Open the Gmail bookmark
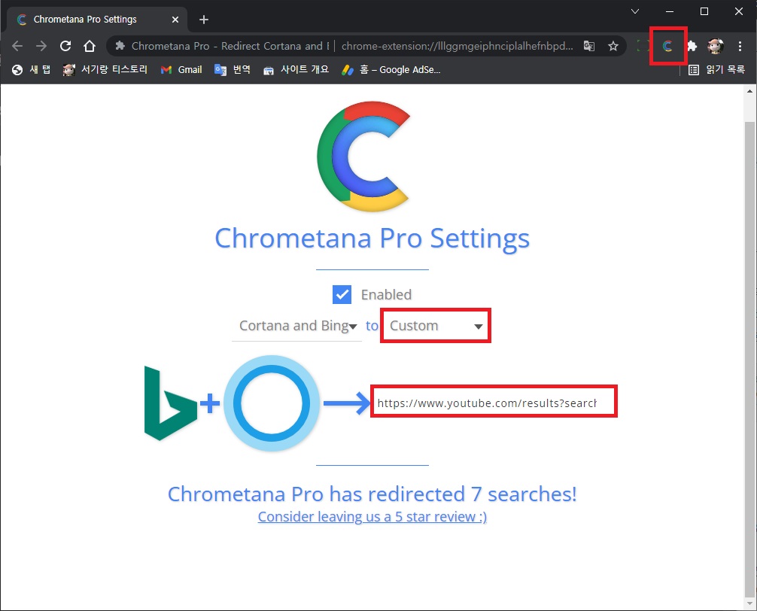 point(181,69)
